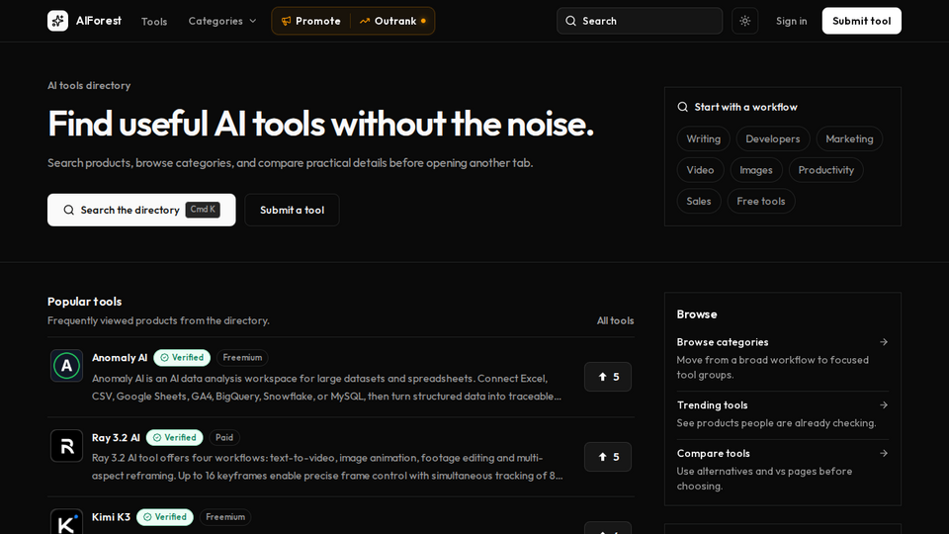The height and width of the screenshot is (534, 949).
Task: Select the Free tools workflow chip
Action: pos(761,201)
